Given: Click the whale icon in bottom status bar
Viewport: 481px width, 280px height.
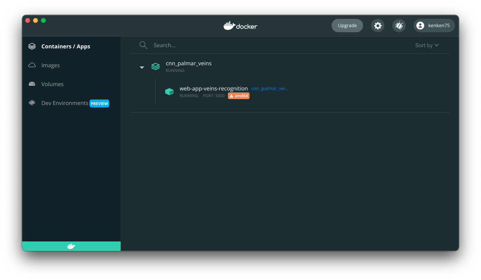Looking at the screenshot, I should point(71,246).
